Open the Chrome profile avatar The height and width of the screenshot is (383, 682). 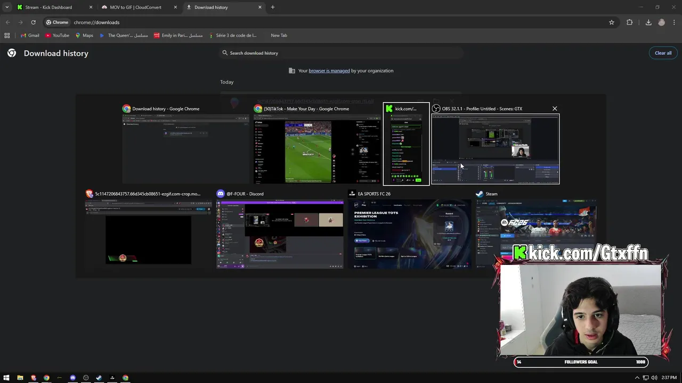[662, 22]
